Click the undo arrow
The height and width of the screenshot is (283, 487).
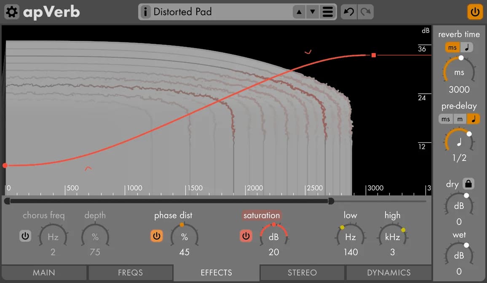click(x=349, y=12)
